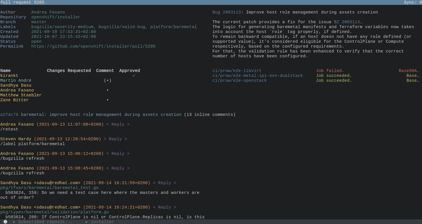Select reviewer Andrea Fasano in the review table
The height and width of the screenshot is (224, 422).
17,90
